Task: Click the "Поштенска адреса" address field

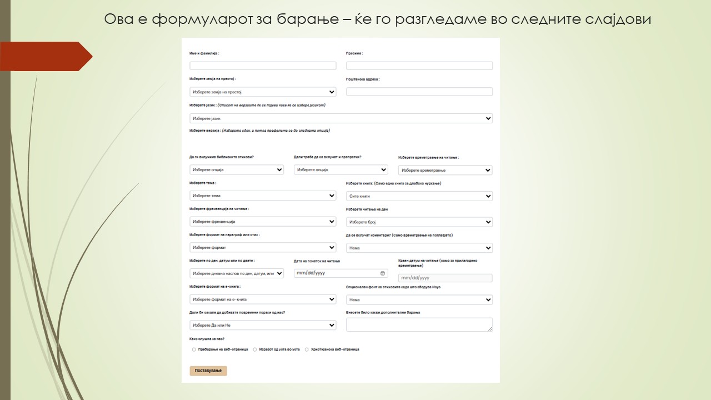Action: [419, 91]
